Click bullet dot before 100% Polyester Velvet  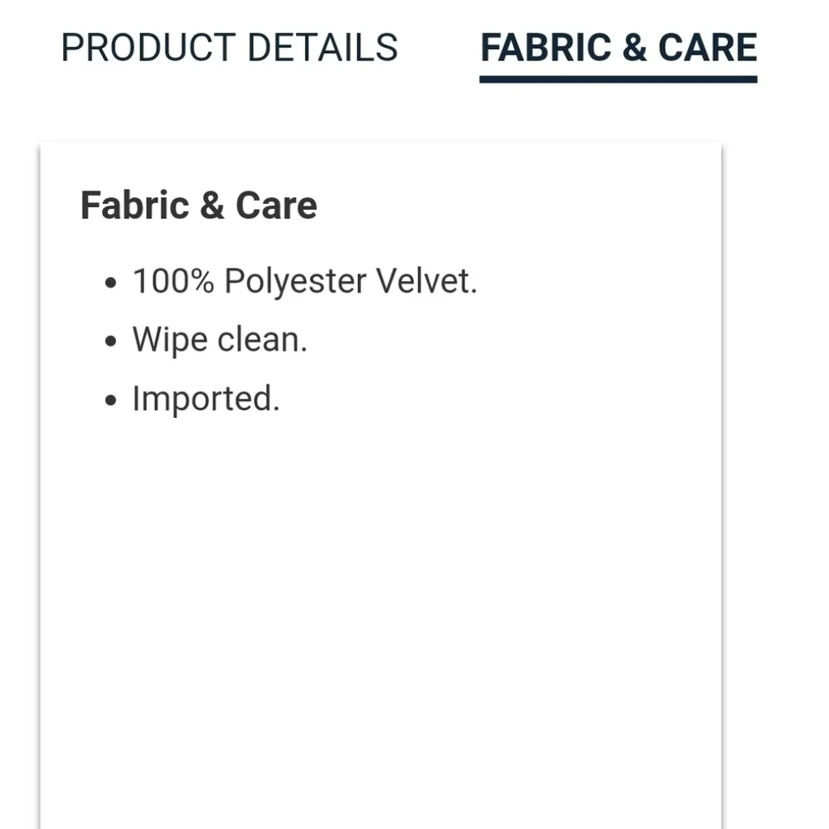pyautogui.click(x=110, y=283)
